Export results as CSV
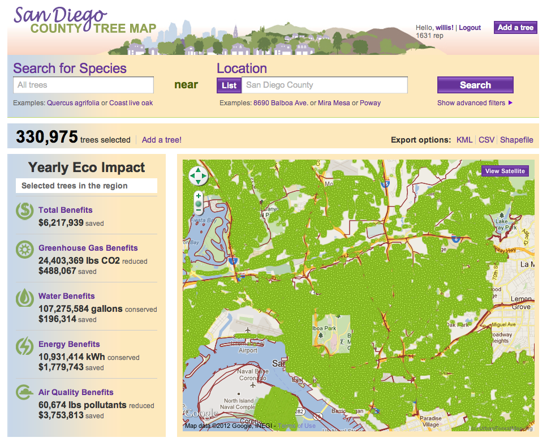This screenshot has width=551, height=446. point(487,140)
